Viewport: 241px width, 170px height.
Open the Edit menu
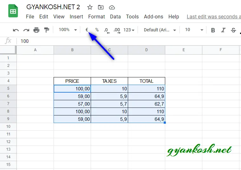[44, 16]
